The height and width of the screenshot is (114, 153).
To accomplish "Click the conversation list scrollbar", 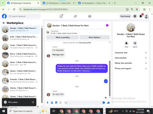I will 42,65.
